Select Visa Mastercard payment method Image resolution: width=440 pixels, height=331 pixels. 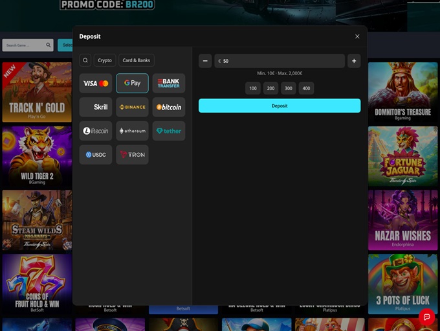[96, 83]
